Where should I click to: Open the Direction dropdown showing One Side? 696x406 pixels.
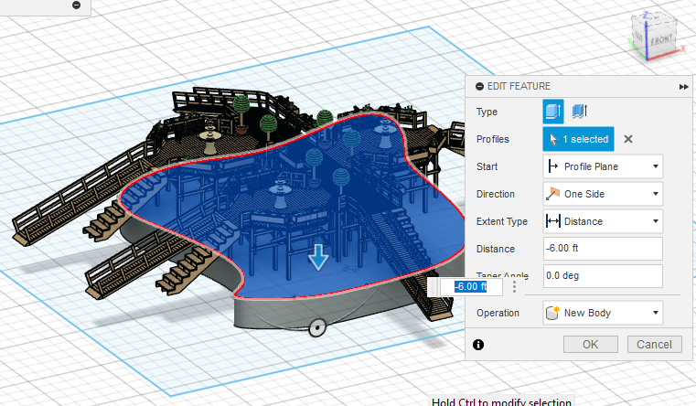pyautogui.click(x=603, y=194)
